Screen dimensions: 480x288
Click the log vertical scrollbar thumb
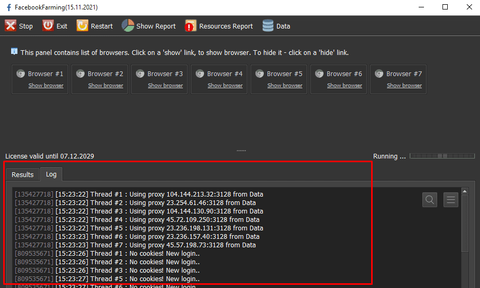pos(465,224)
